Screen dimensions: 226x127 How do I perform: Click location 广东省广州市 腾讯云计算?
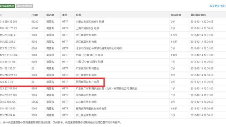90,89
